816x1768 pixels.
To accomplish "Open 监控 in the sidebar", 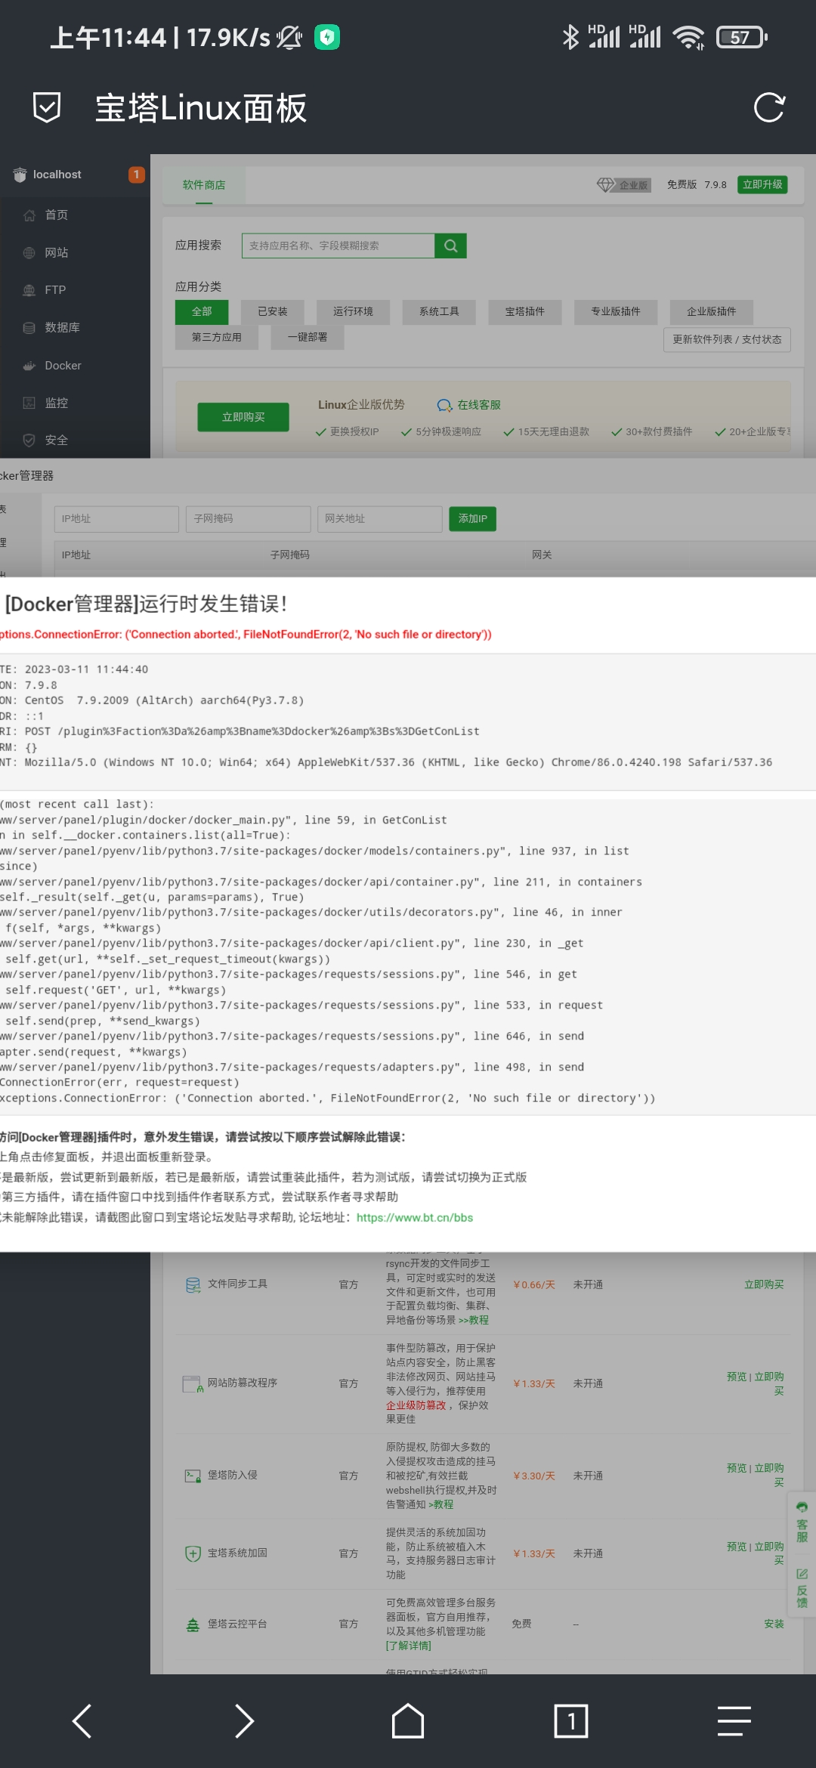I will (x=57, y=403).
